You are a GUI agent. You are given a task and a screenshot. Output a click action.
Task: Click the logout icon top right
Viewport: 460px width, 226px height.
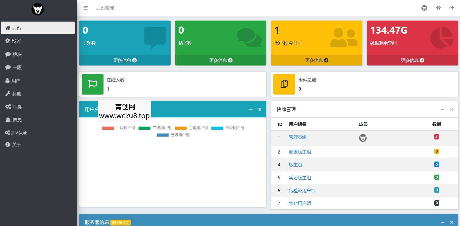click(x=451, y=8)
